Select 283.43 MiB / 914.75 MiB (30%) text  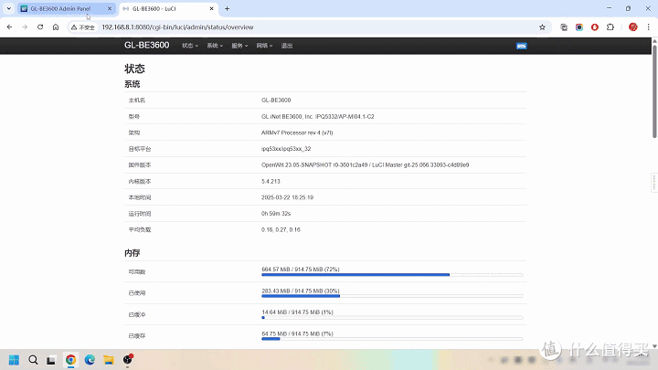[301, 291]
